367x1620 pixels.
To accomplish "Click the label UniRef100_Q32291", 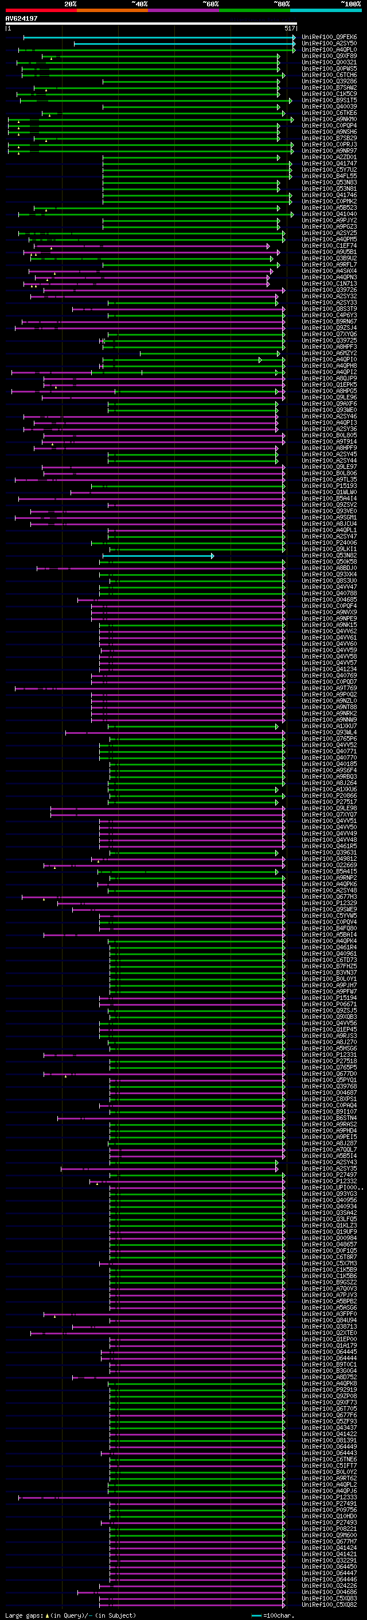I will point(329,1561).
